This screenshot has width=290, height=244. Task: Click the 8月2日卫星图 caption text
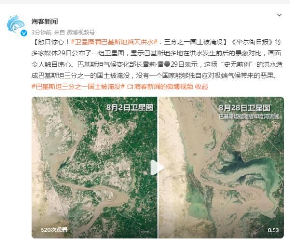(130, 108)
